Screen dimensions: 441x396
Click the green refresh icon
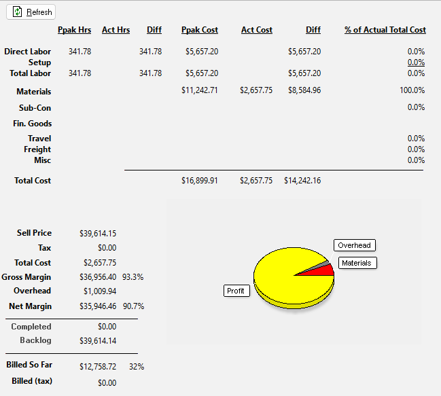point(18,12)
